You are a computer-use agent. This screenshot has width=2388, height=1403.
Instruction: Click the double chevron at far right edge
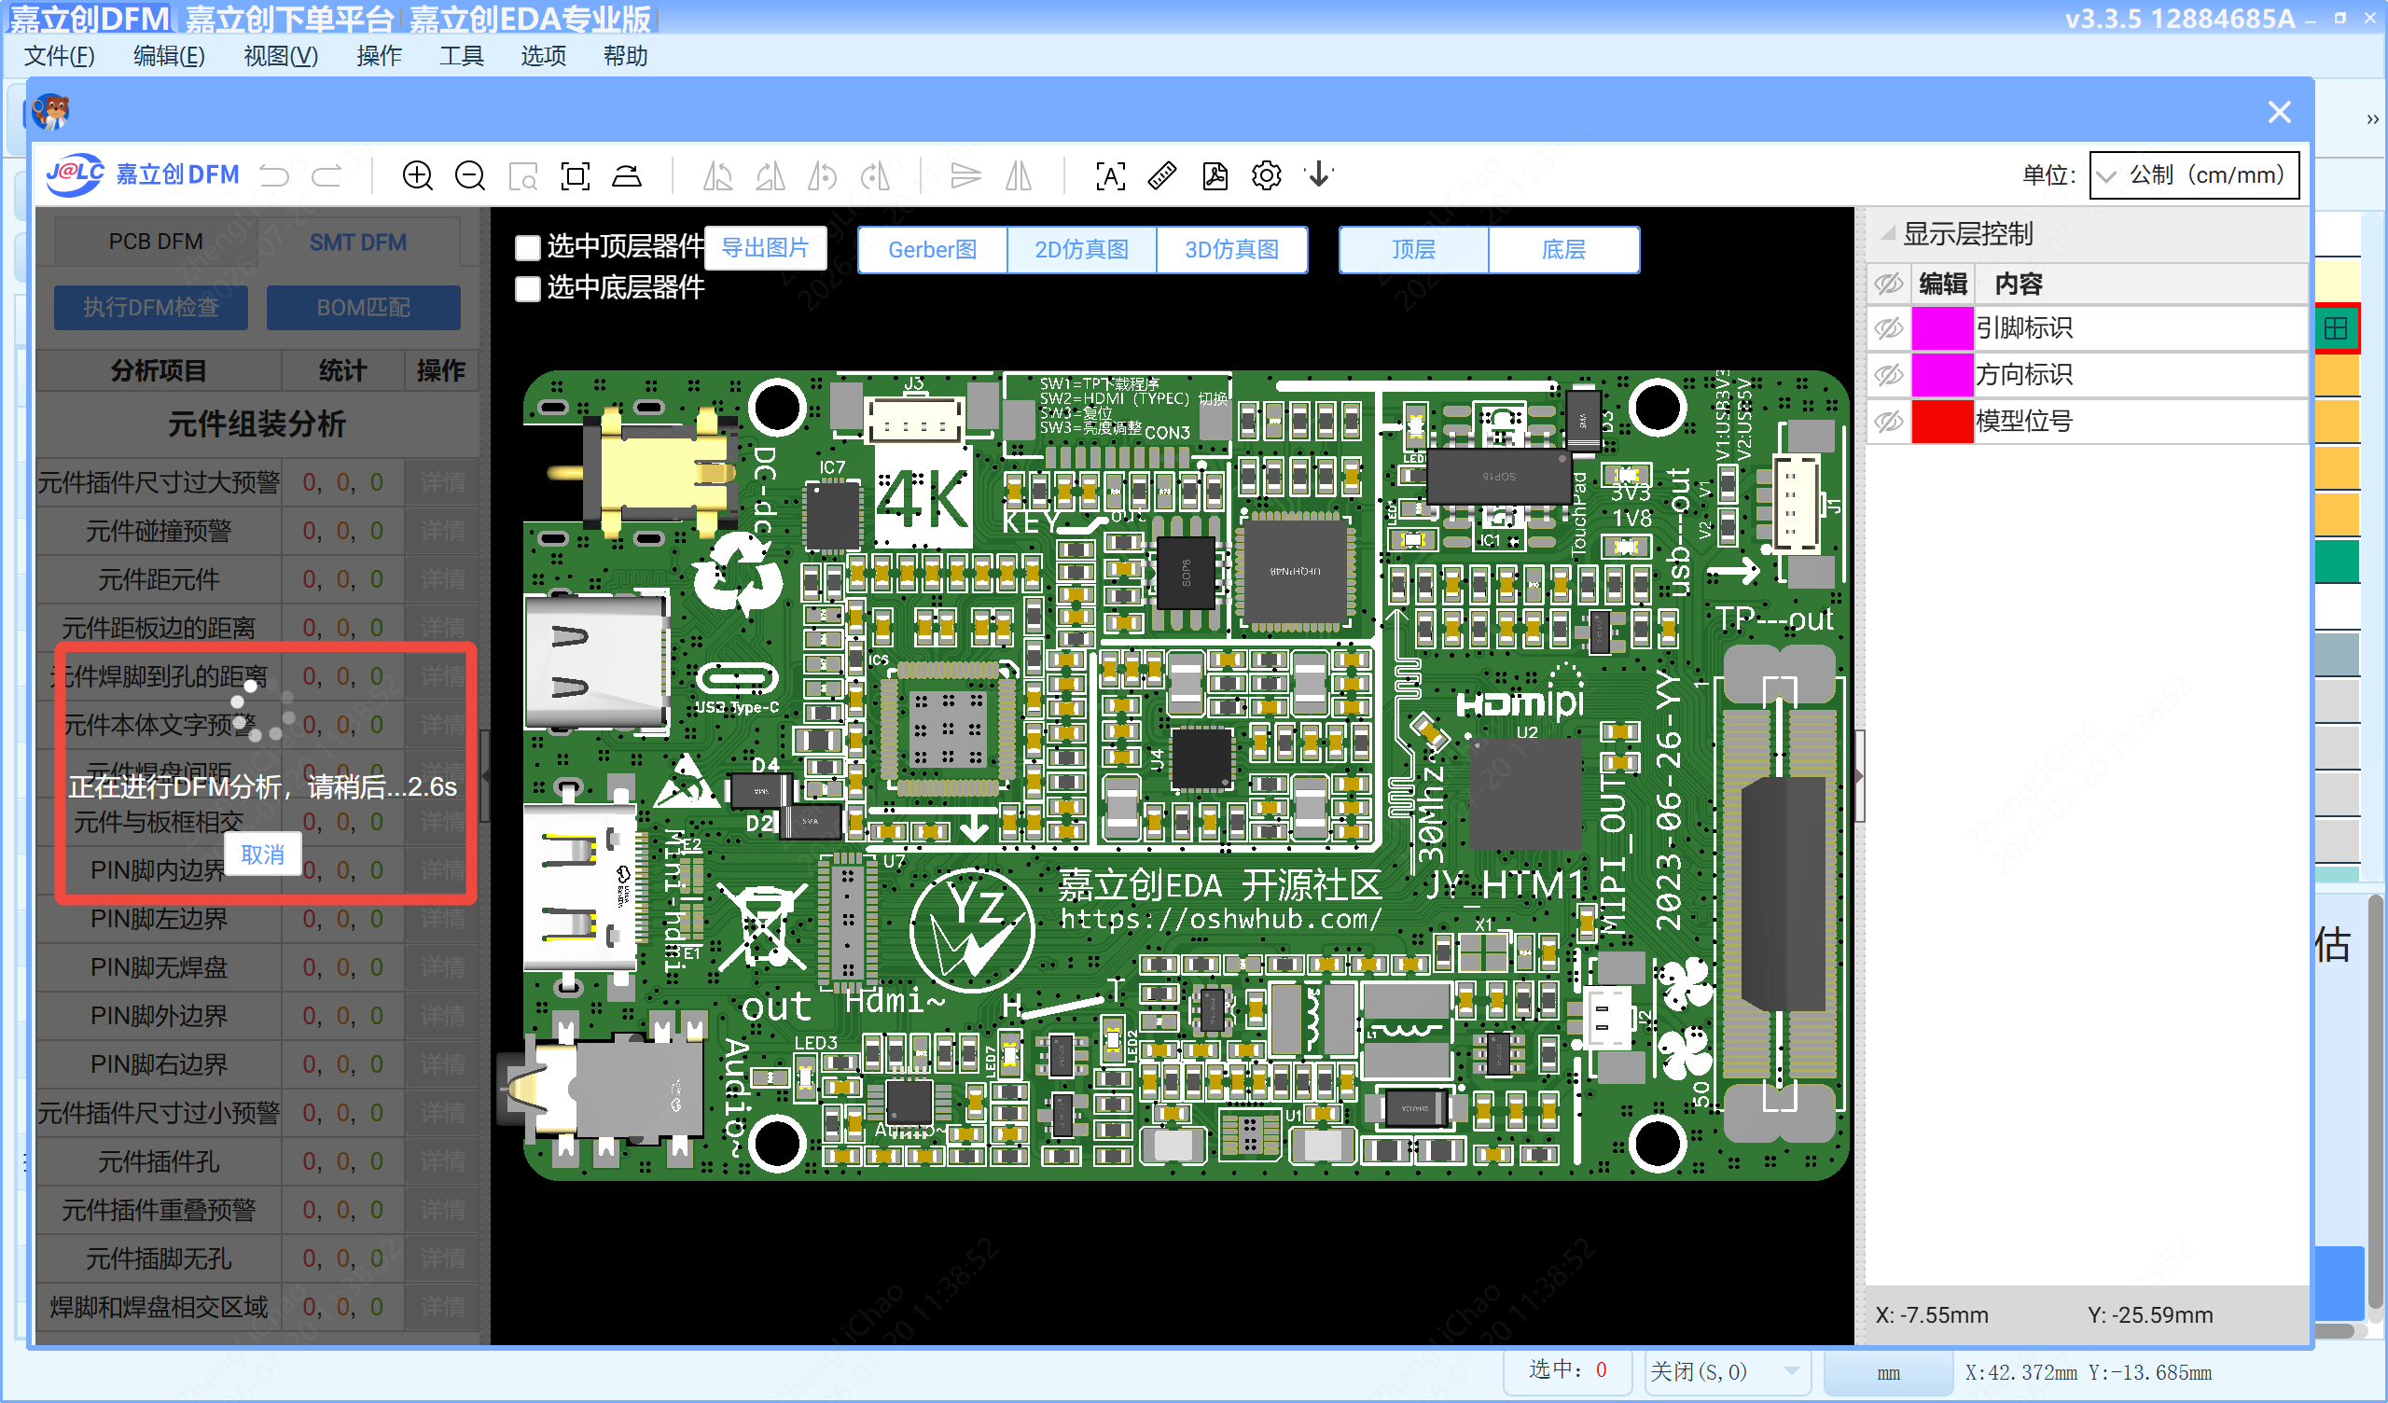click(x=2373, y=119)
